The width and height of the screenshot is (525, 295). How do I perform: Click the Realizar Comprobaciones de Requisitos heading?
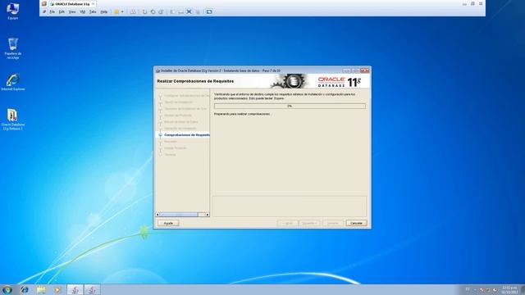point(195,81)
